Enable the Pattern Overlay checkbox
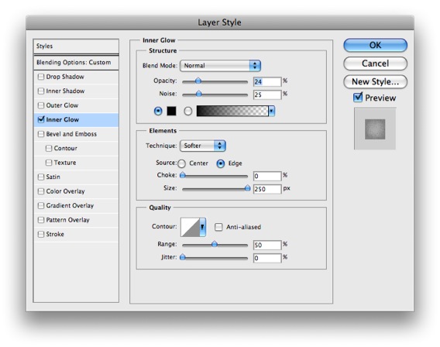Image resolution: width=440 pixels, height=347 pixels. tap(41, 220)
